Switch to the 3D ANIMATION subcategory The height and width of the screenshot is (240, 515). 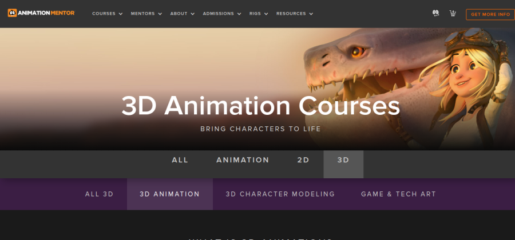(170, 194)
